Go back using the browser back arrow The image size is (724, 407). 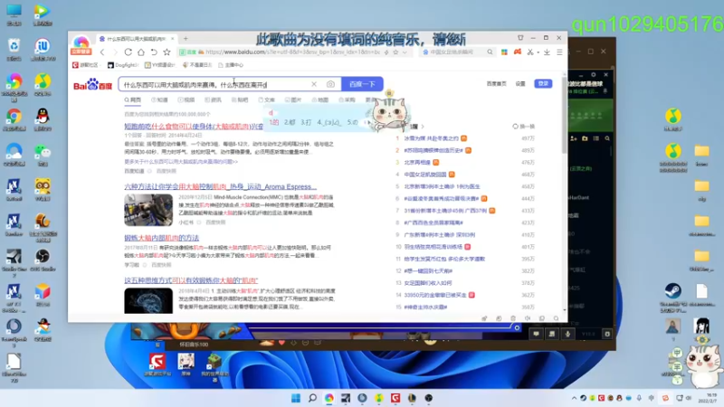(102, 52)
